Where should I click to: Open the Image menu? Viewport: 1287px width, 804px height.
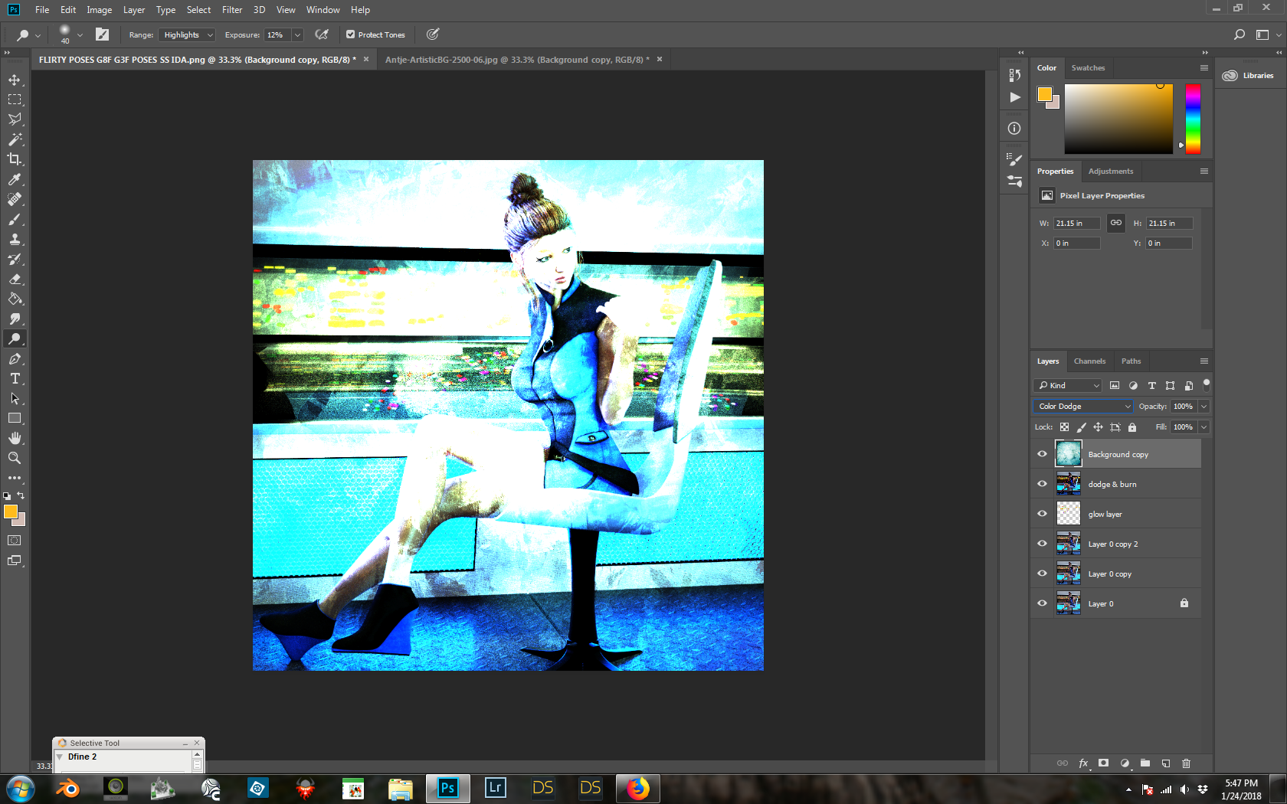tap(100, 10)
